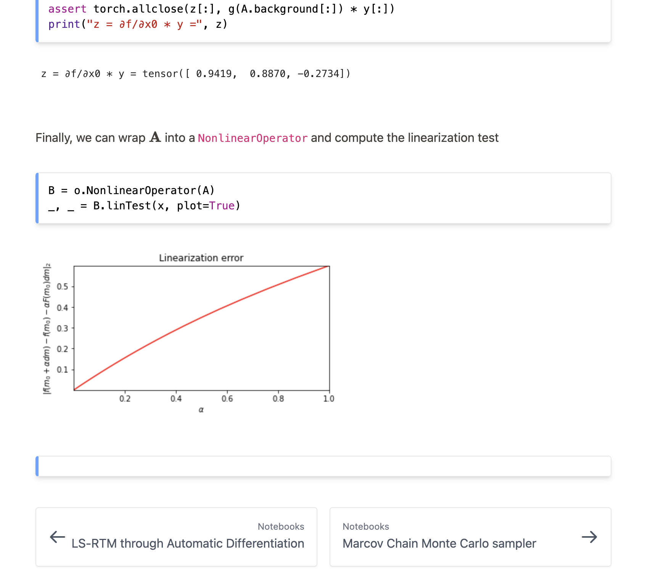Click the left arrow previous-page icon

click(57, 537)
